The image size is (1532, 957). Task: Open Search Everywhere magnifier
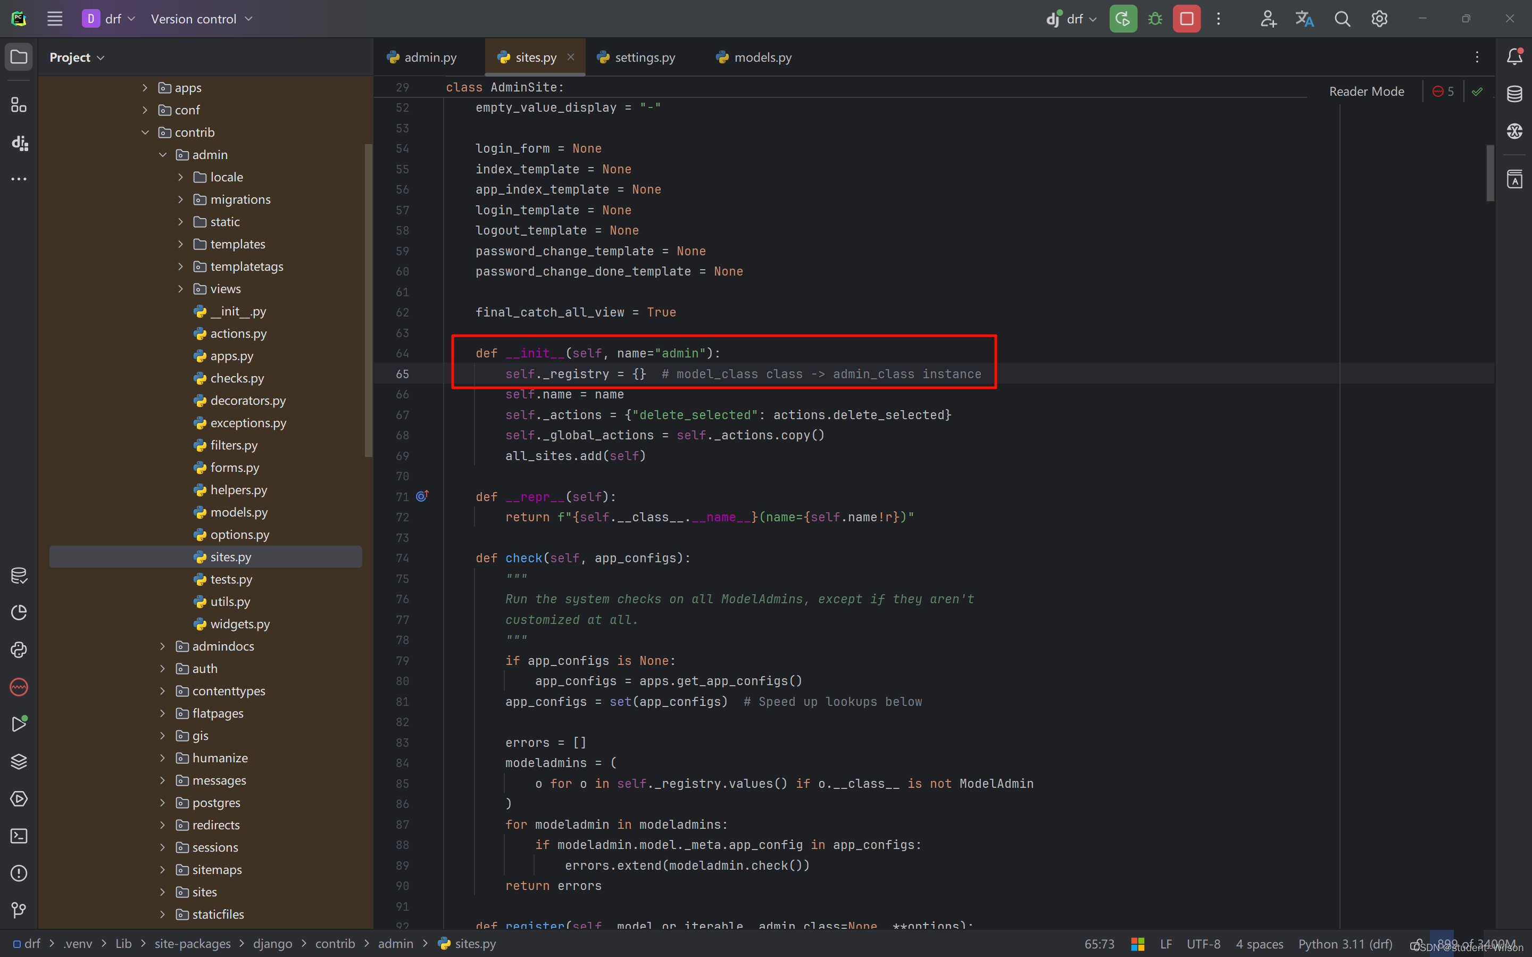(x=1342, y=19)
